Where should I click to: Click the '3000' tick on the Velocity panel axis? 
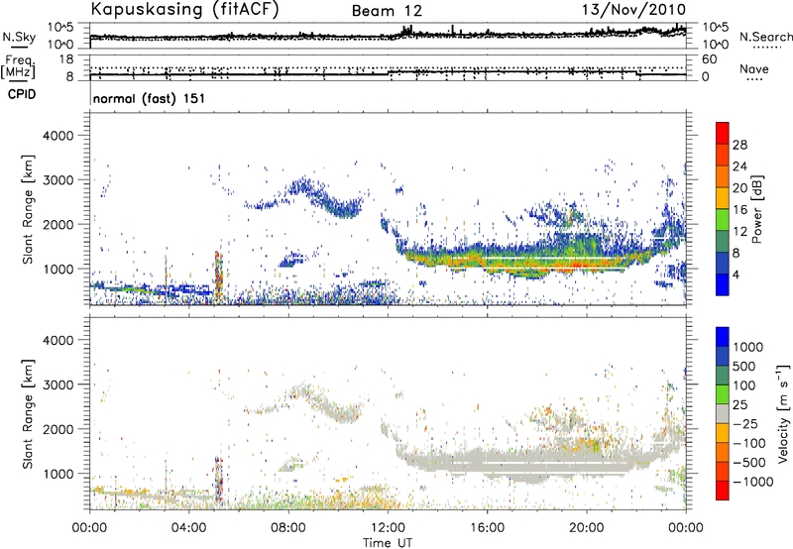click(57, 384)
